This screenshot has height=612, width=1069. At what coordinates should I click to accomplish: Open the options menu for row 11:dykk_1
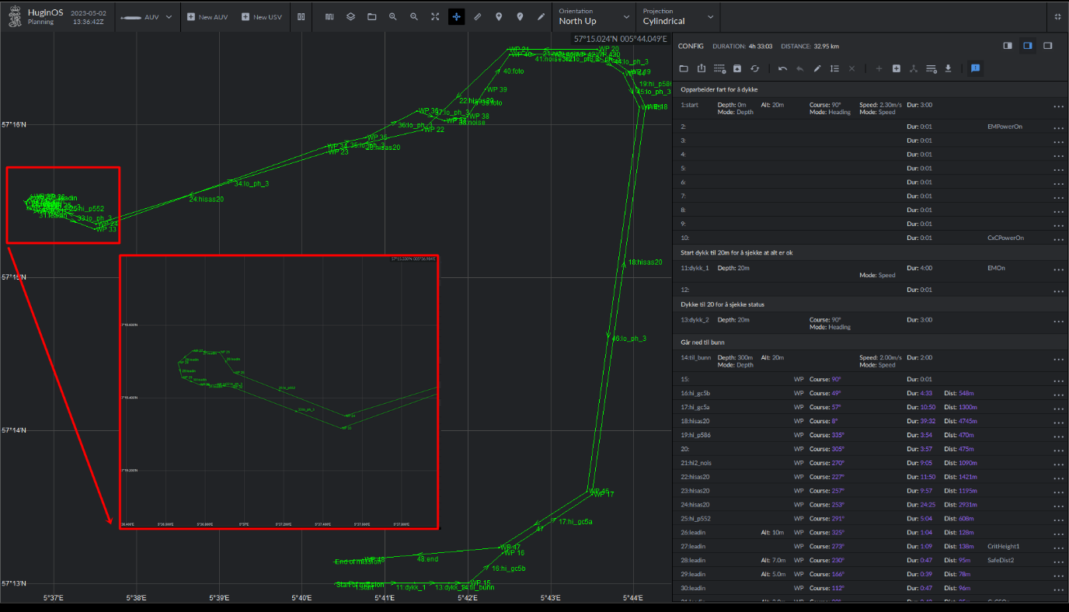[x=1058, y=271]
